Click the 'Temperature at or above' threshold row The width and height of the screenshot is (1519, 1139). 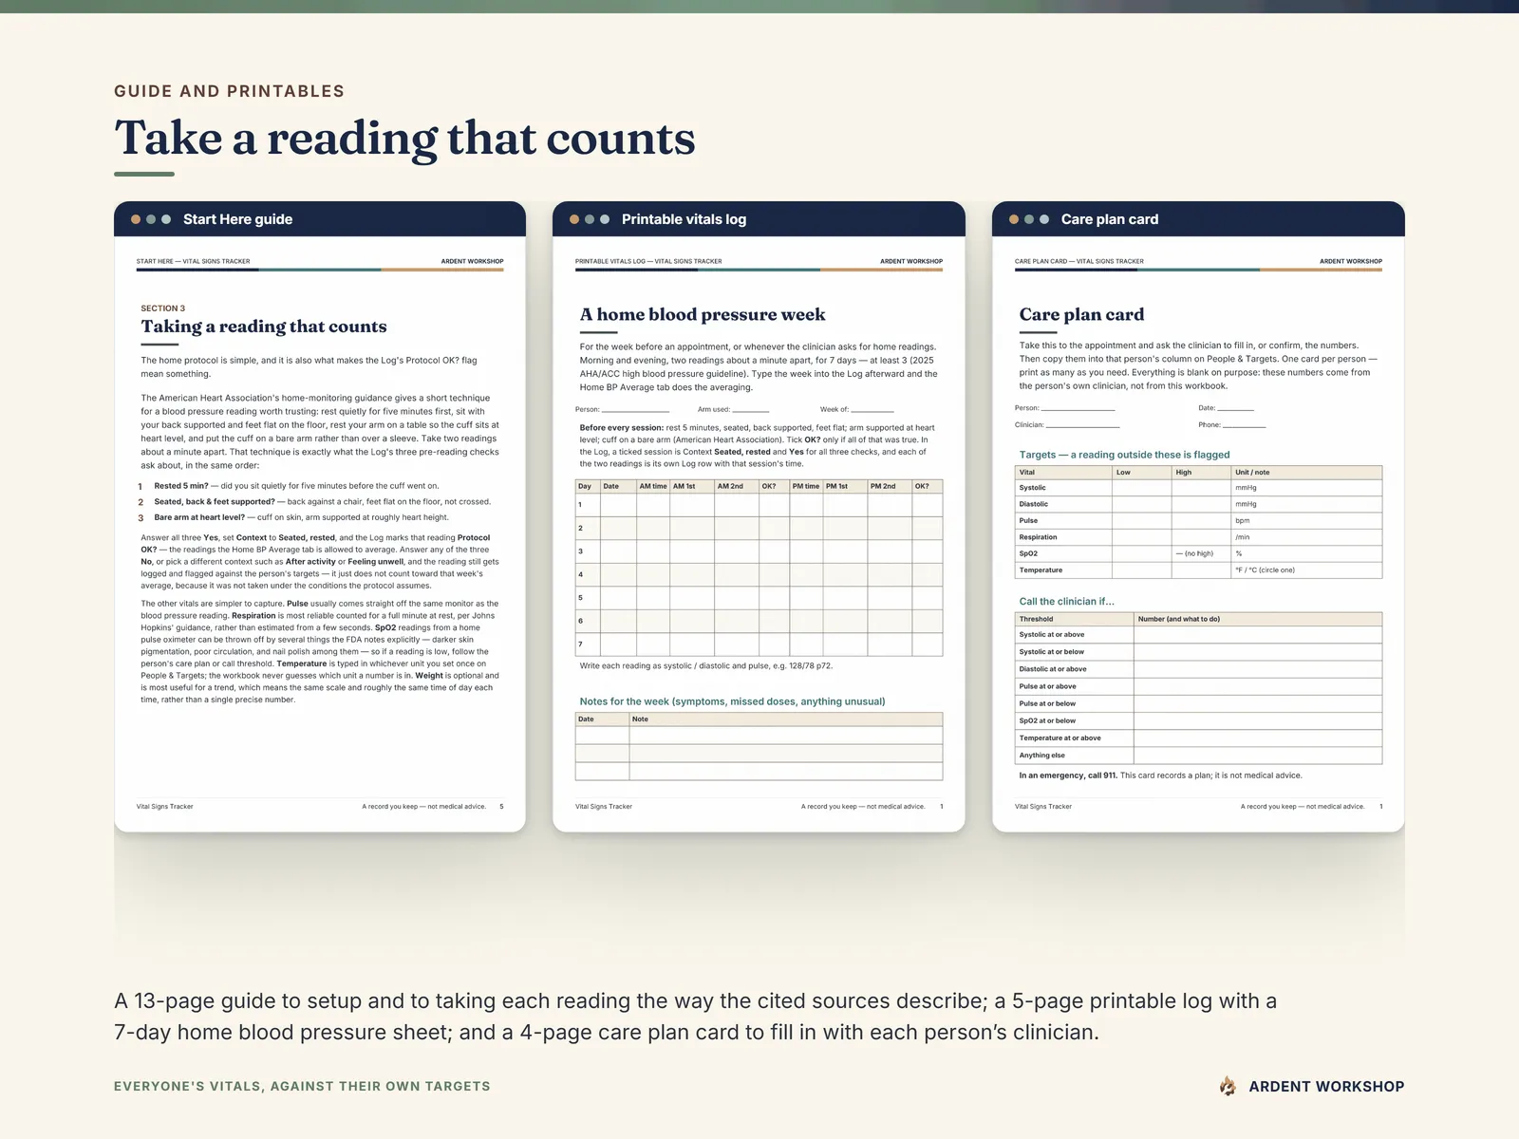click(1198, 738)
